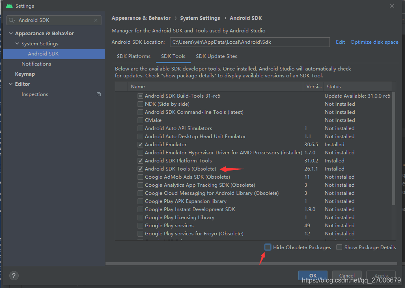Check the Google Play services box
The height and width of the screenshot is (288, 405).
click(x=140, y=226)
